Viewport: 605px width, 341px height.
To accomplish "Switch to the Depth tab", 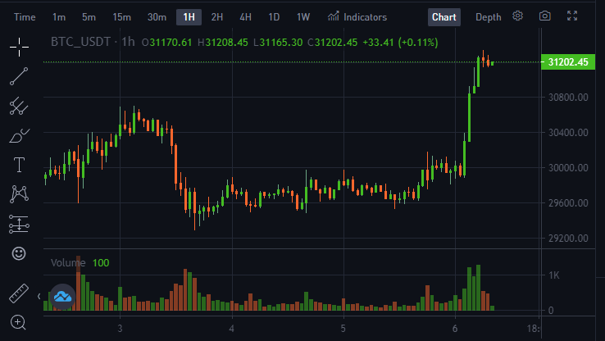I will 488,17.
